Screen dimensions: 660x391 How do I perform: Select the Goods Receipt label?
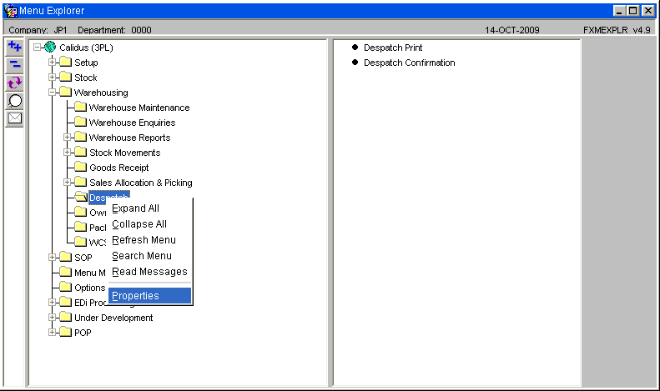119,168
